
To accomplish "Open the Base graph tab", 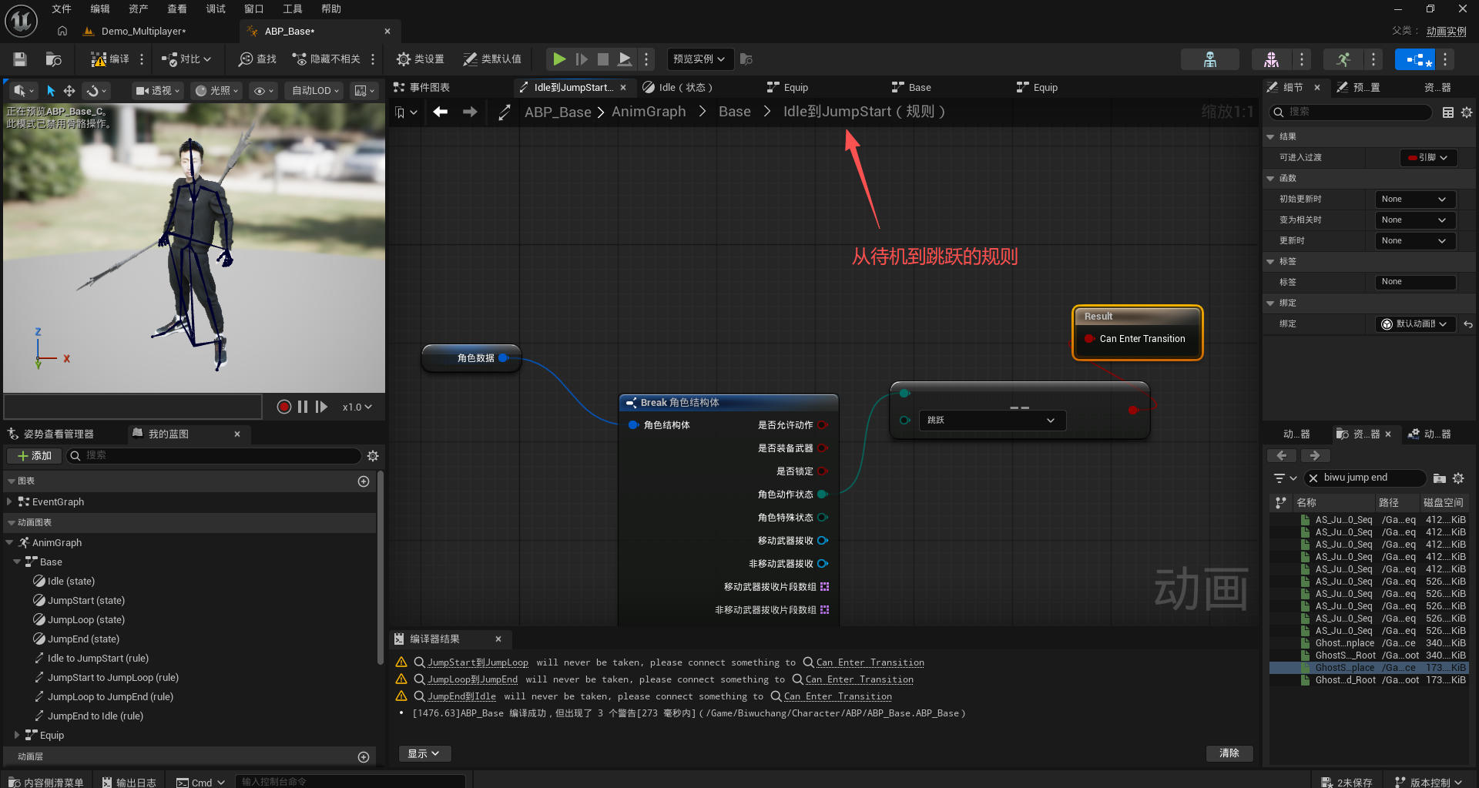I will (x=911, y=88).
